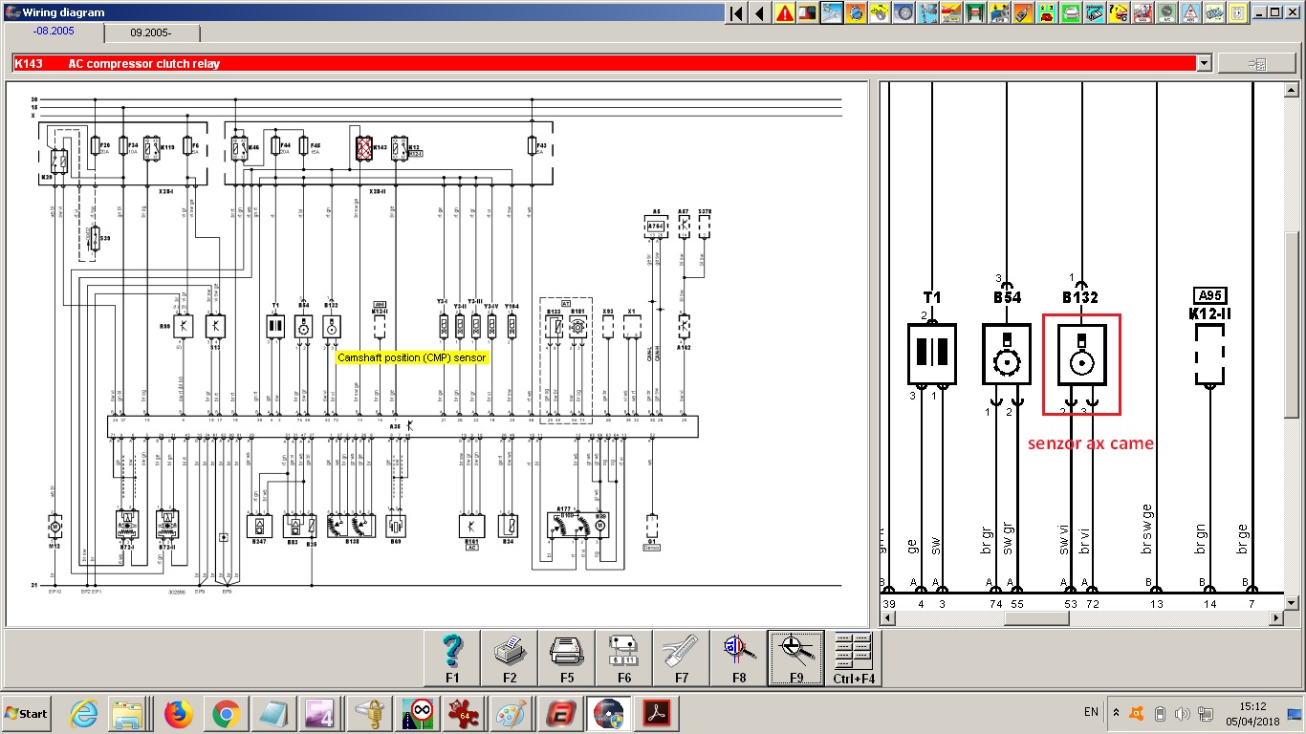
Task: Select the highlighted K143 relay in diagram
Action: (364, 148)
